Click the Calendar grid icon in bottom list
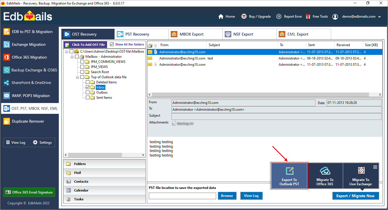The height and width of the screenshot is (210, 388). tap(68, 190)
